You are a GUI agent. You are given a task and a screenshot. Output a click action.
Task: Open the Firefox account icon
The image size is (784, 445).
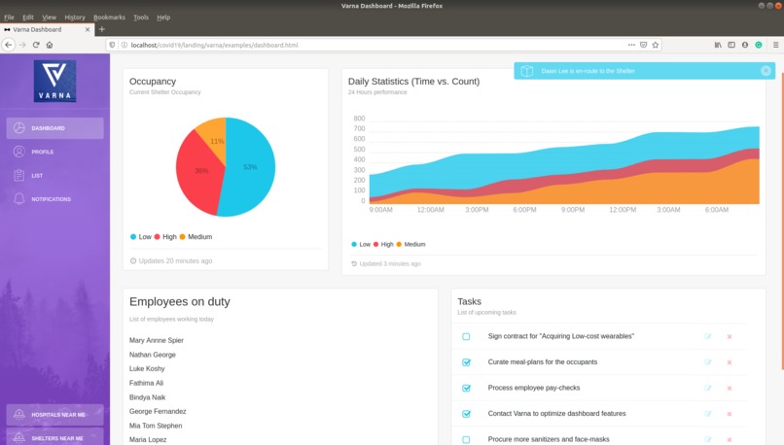pyautogui.click(x=745, y=45)
